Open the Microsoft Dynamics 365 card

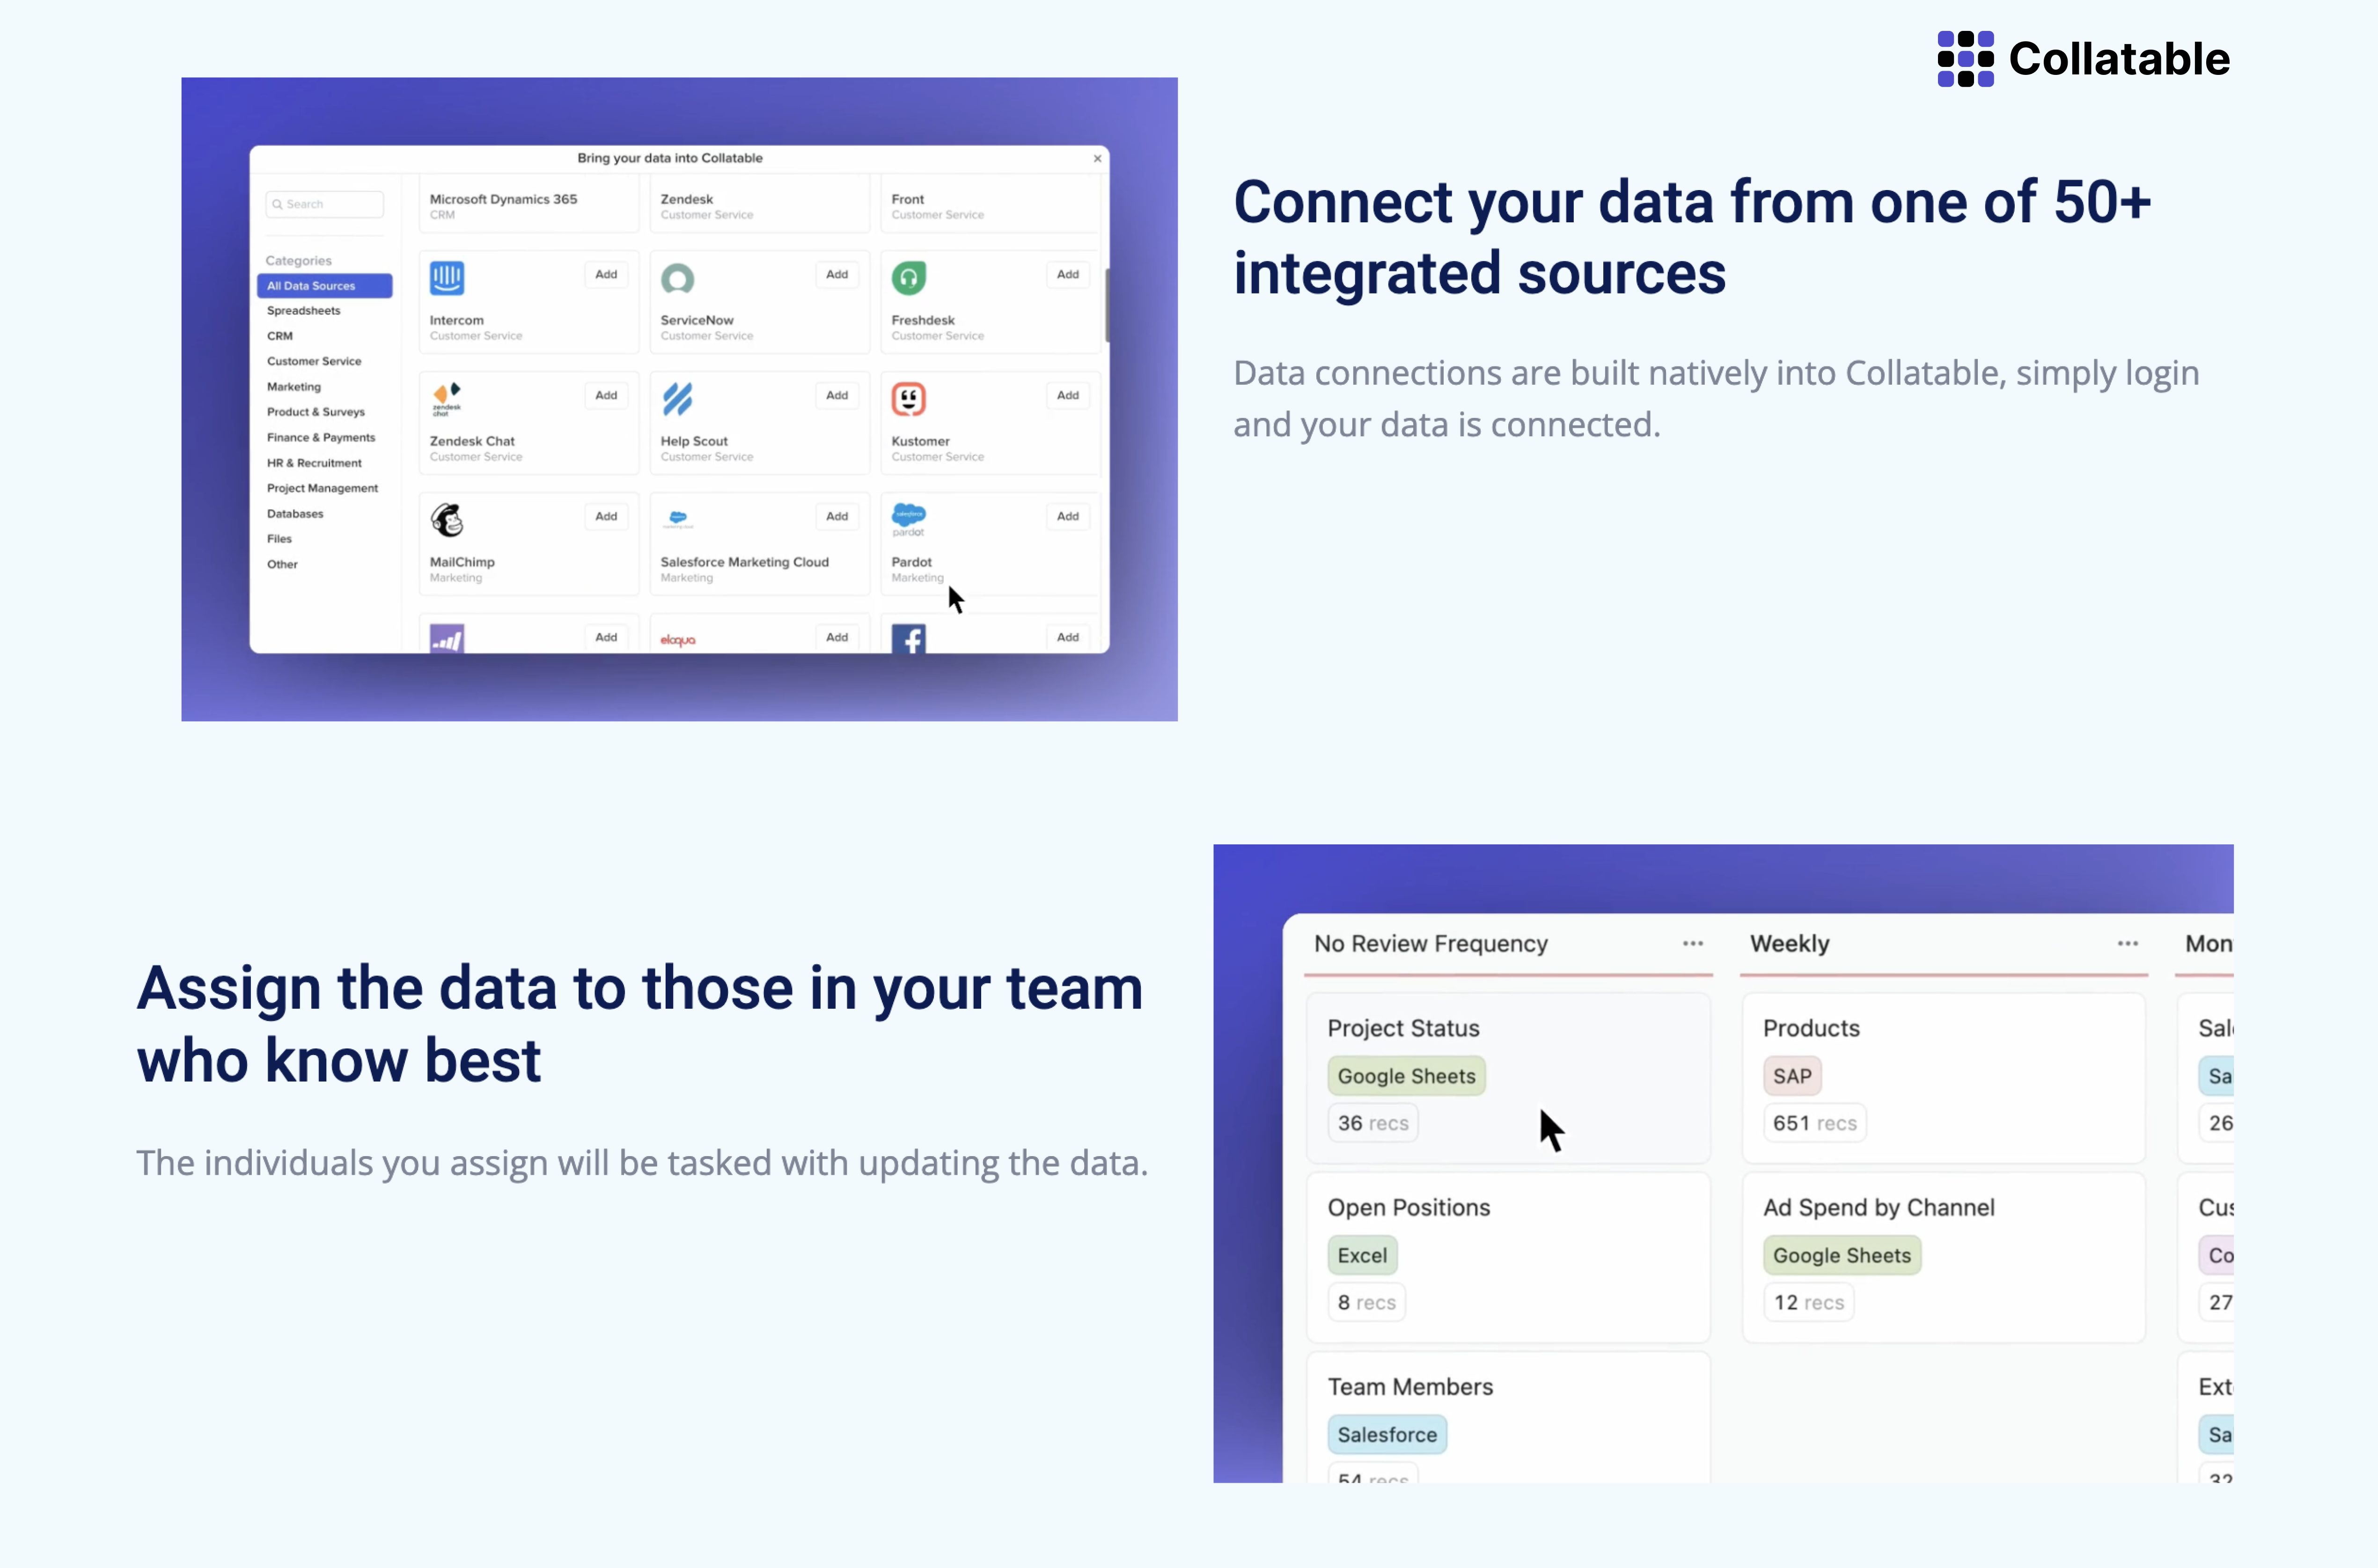point(528,204)
